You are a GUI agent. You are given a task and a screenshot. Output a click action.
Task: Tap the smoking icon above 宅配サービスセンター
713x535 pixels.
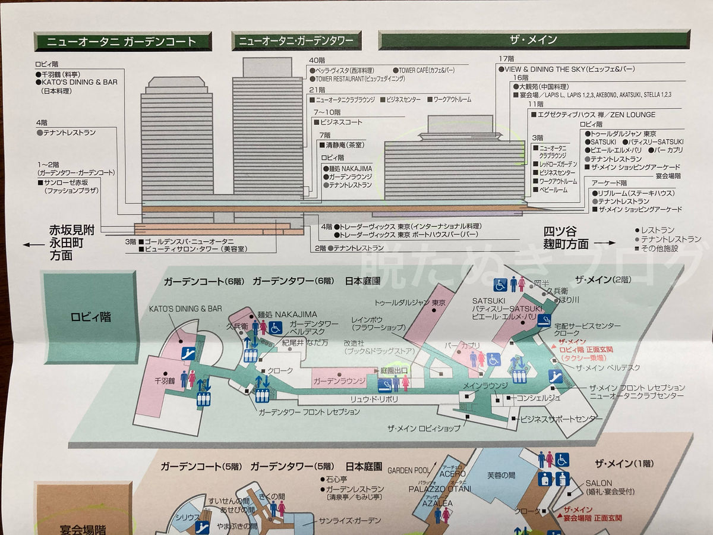[544, 321]
